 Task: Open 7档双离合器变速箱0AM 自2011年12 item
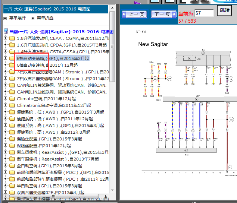pos(63,79)
